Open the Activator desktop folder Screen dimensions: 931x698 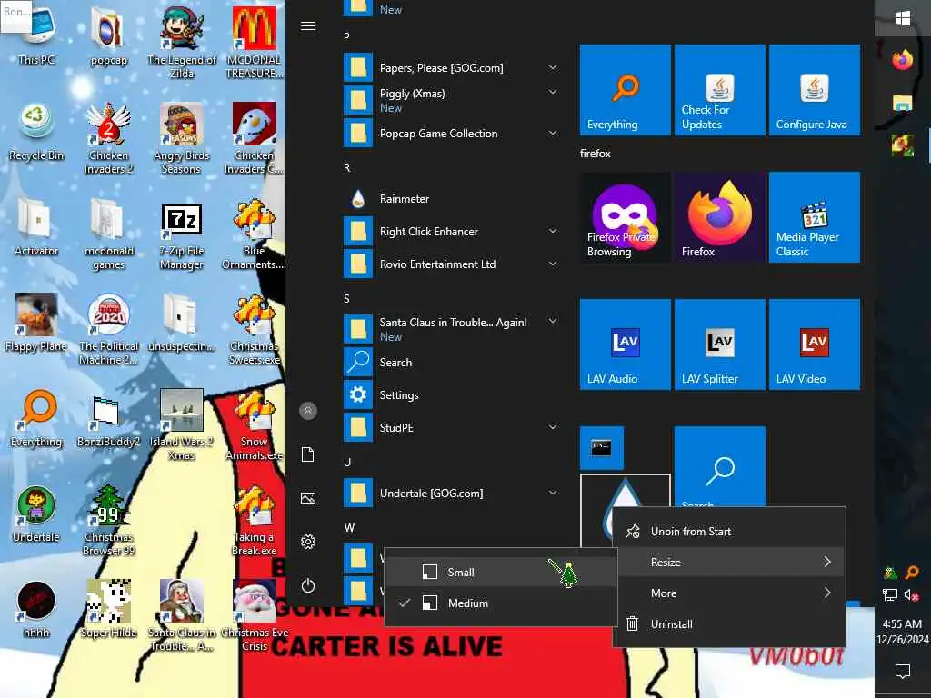coord(36,226)
